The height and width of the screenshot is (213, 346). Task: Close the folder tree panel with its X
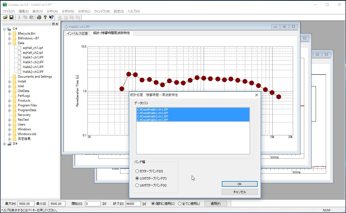tap(57, 24)
